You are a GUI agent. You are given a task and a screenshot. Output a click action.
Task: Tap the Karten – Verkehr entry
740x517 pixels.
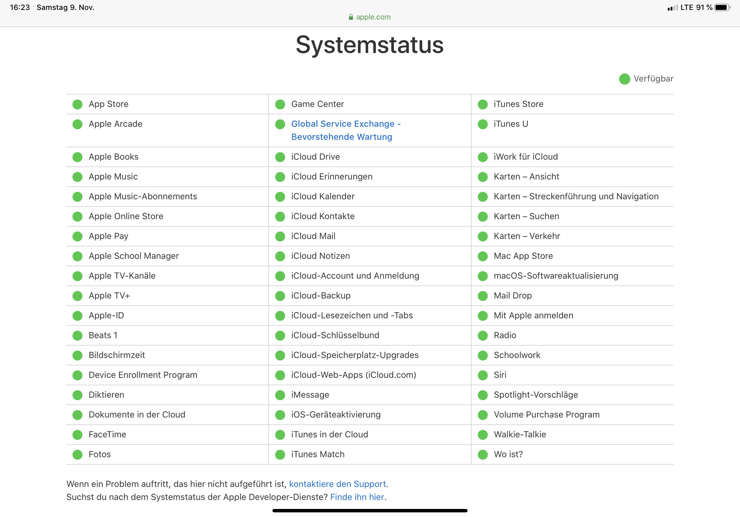pyautogui.click(x=526, y=236)
